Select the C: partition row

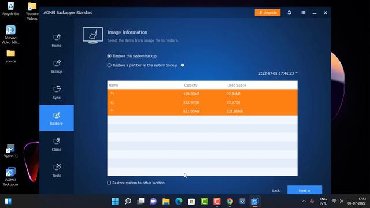(x=202, y=102)
